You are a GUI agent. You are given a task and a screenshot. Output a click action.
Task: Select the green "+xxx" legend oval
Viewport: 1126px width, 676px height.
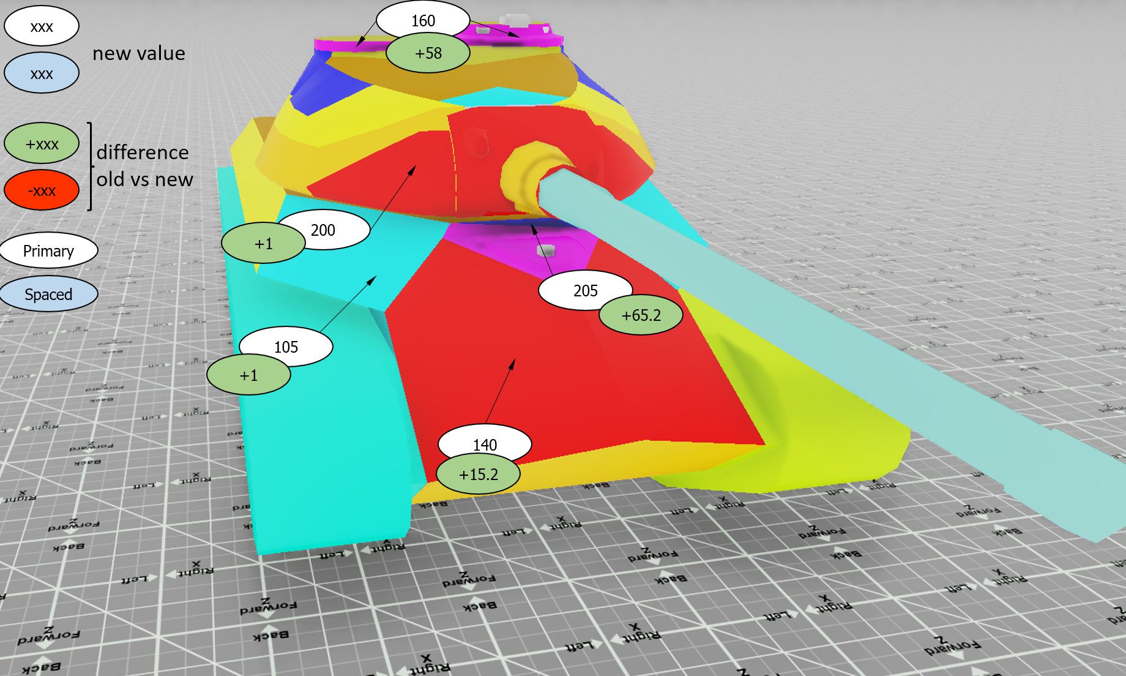pos(42,144)
